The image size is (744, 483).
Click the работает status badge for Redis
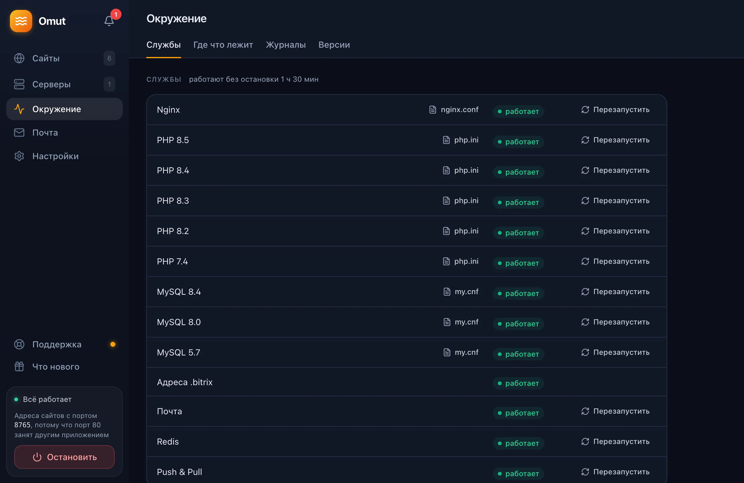pyautogui.click(x=519, y=443)
